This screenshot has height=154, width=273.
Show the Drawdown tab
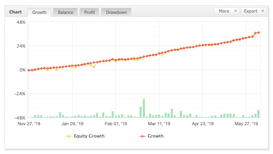pos(116,13)
